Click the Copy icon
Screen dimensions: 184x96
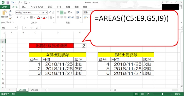[10, 15]
